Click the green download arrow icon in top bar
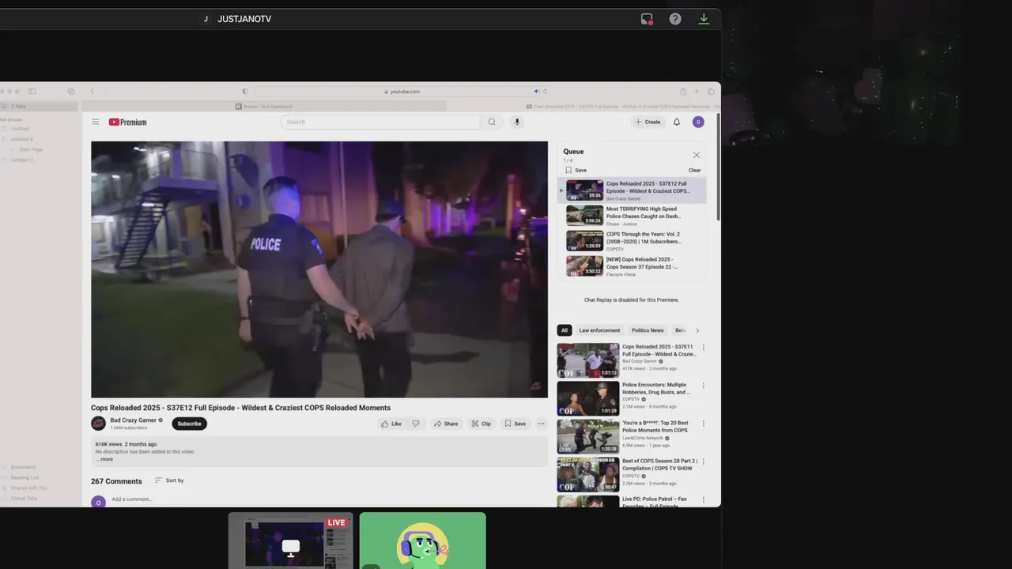1012x569 pixels. tap(704, 19)
